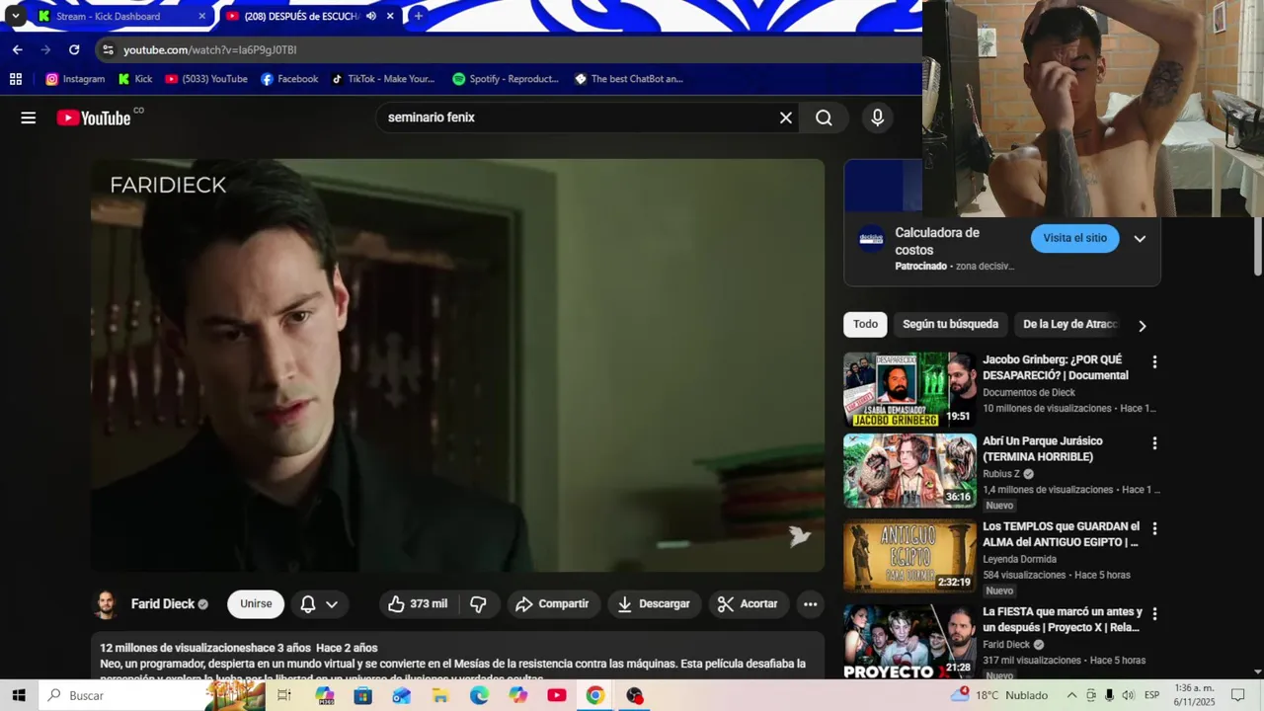1264x711 pixels.
Task: Click Visita el sitio ad button
Action: coord(1075,238)
